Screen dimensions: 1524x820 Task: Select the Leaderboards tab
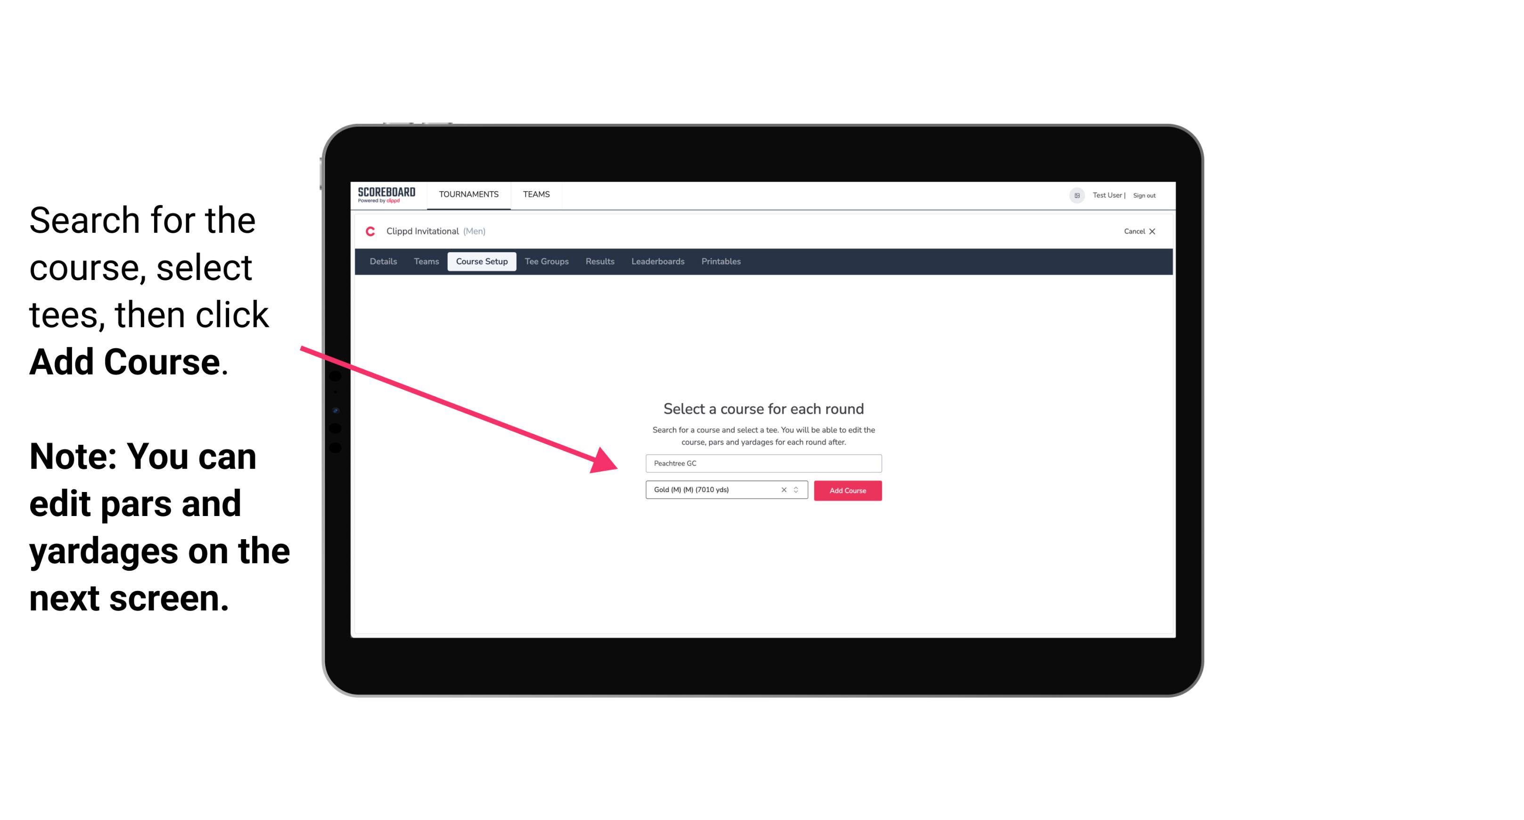coord(657,262)
